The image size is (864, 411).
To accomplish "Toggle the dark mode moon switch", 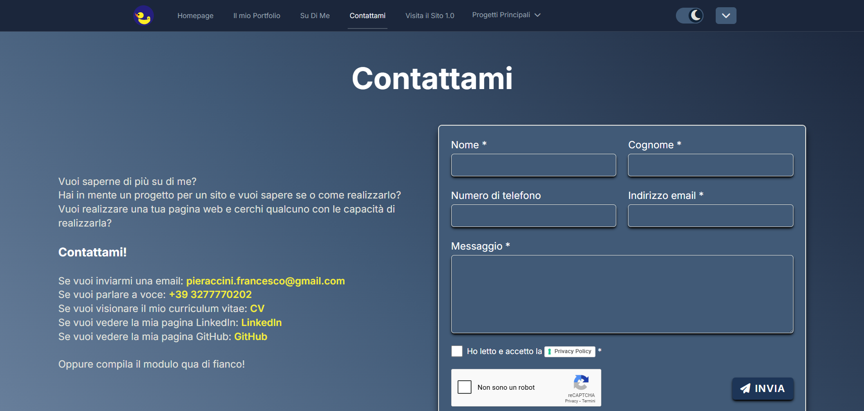I will point(689,15).
